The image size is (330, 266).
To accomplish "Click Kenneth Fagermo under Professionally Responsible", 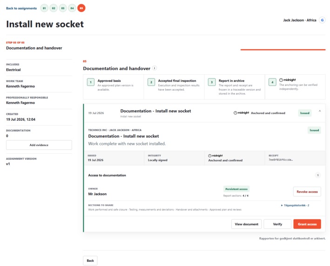I will (20, 103).
